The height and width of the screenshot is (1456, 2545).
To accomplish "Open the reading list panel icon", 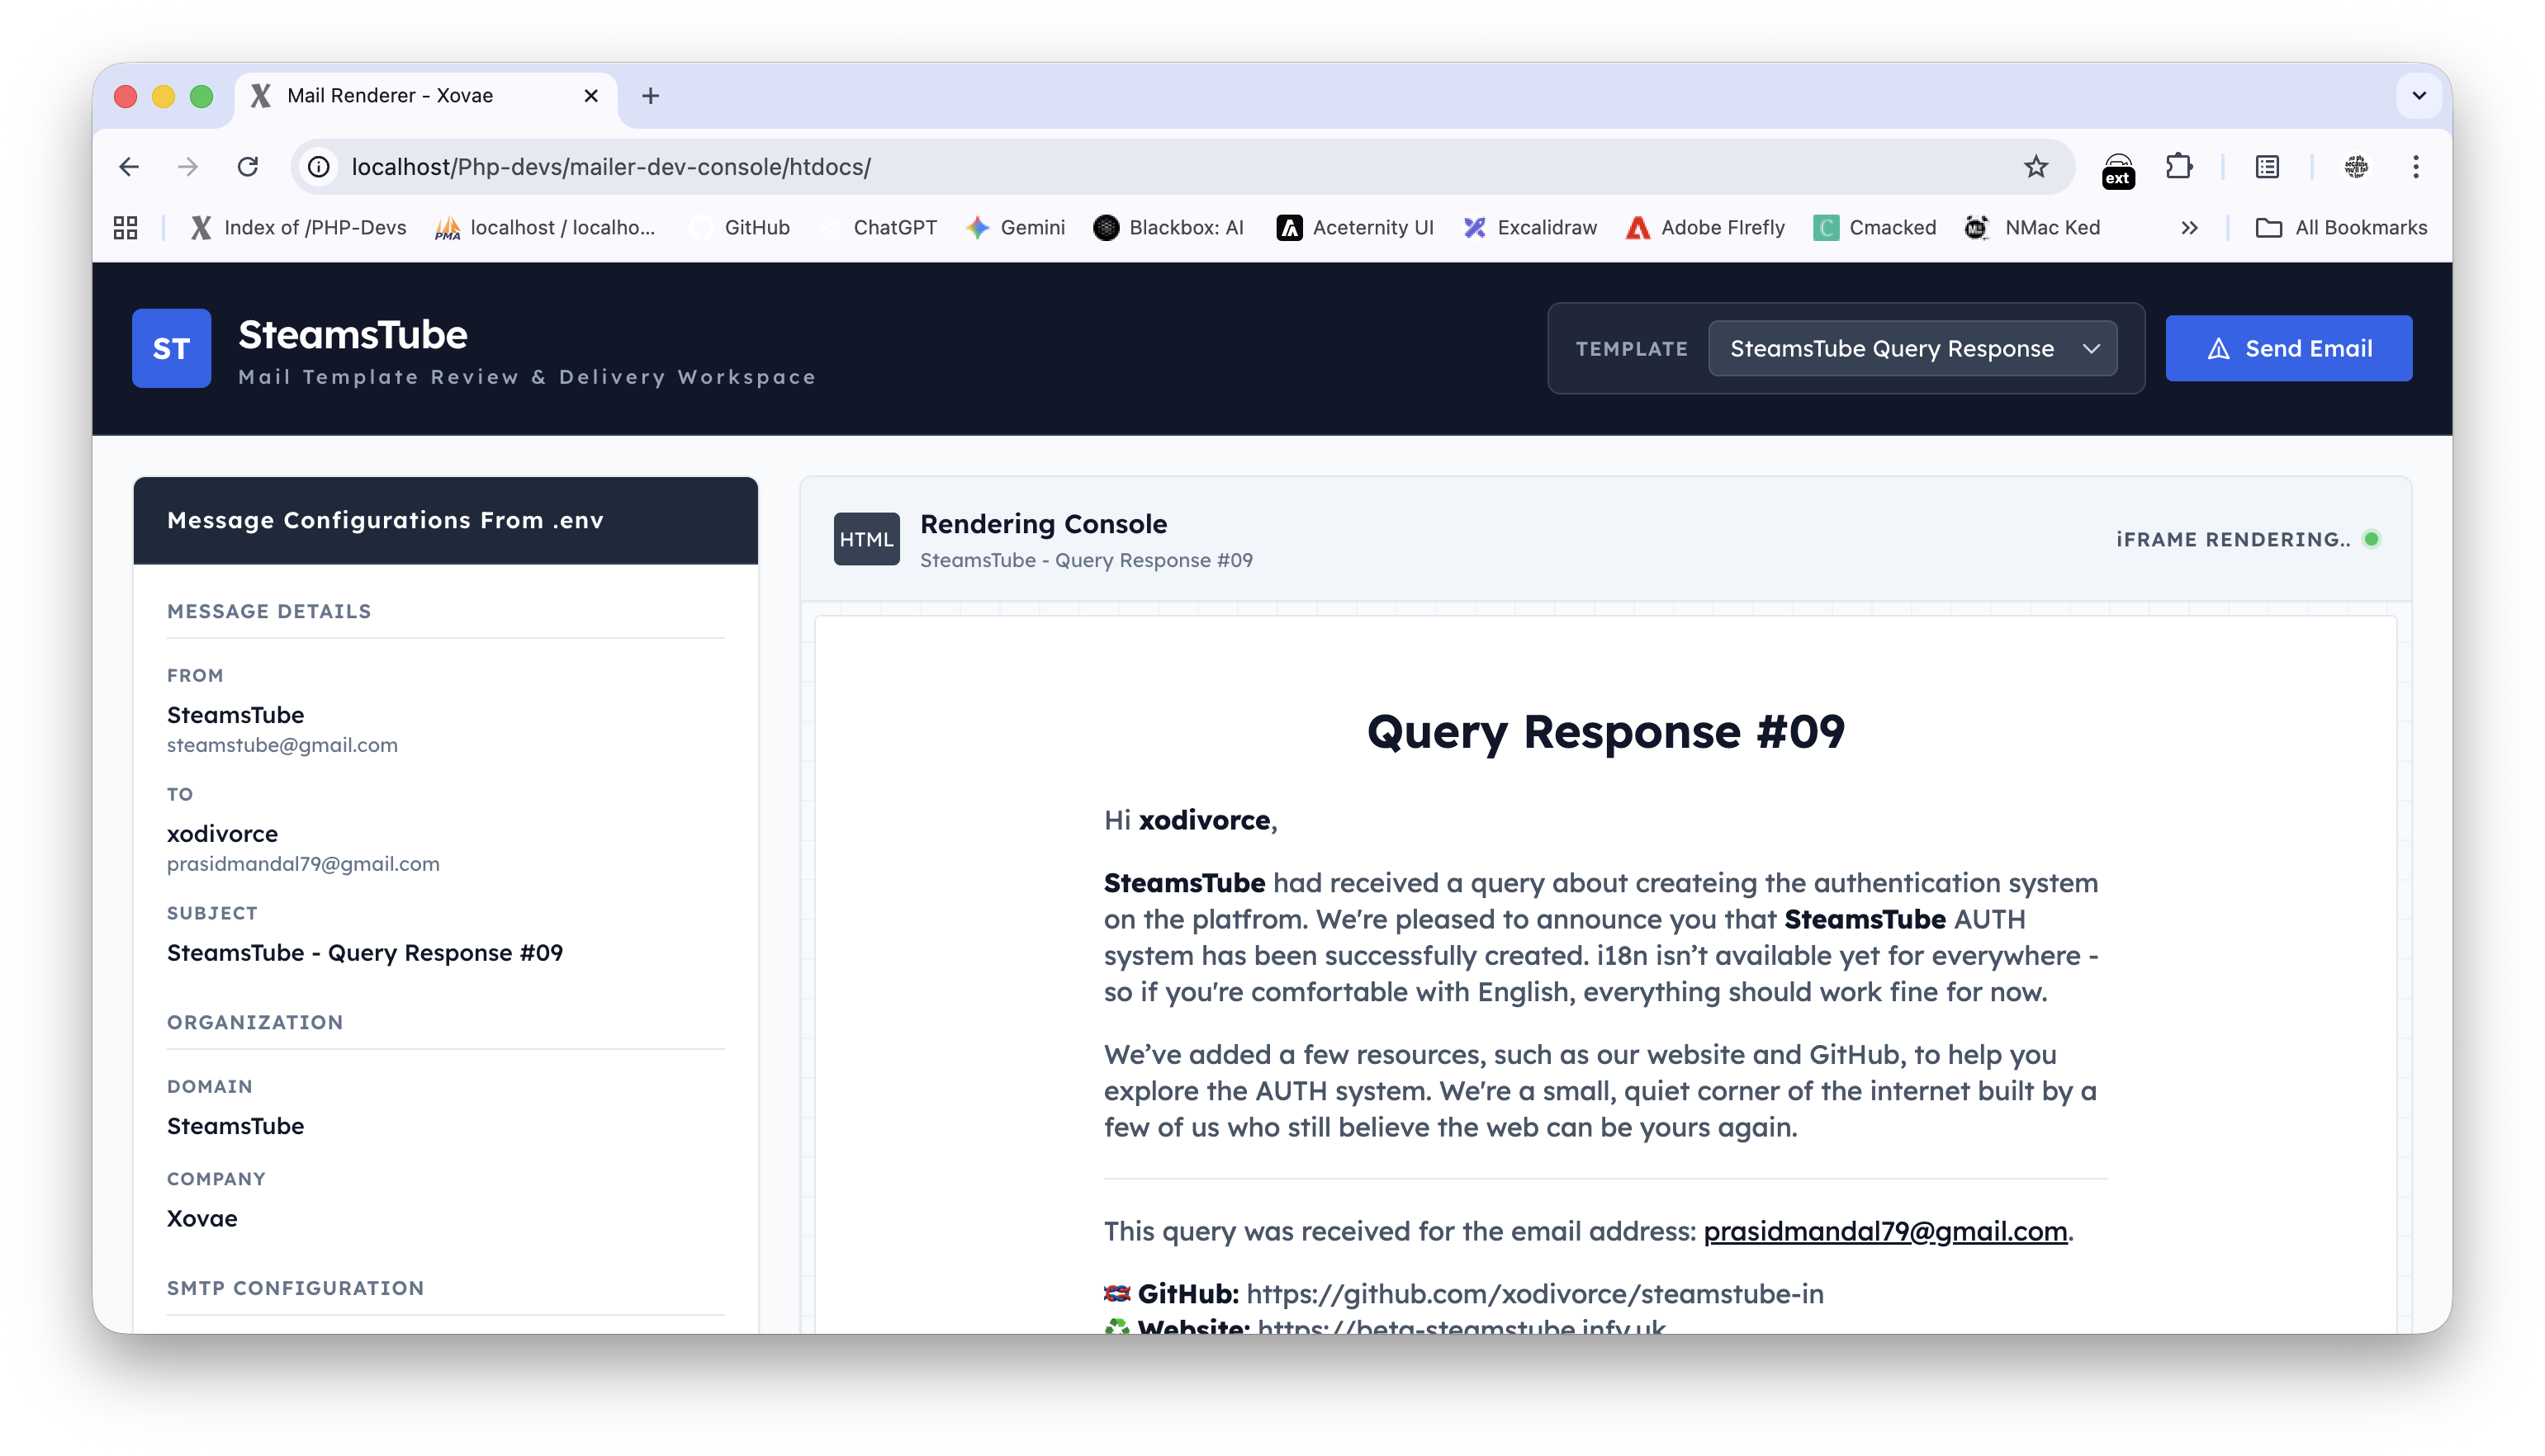I will [2266, 167].
